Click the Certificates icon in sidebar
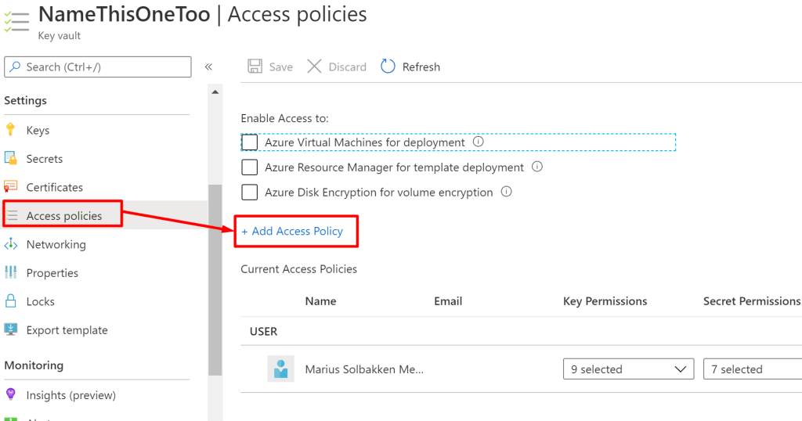The image size is (802, 421). (x=11, y=187)
